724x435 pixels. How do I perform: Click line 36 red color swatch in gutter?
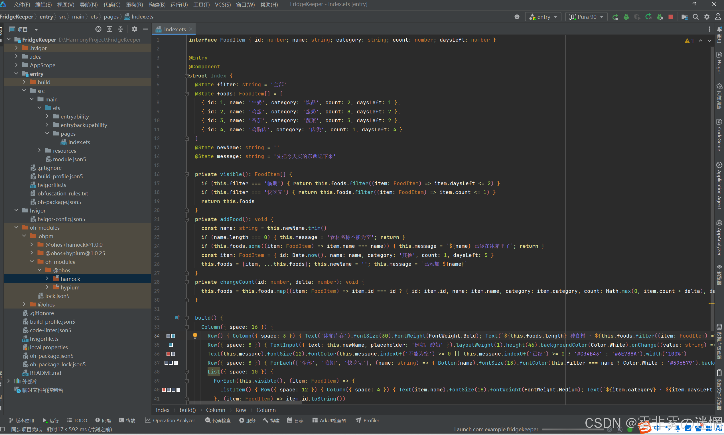[x=169, y=354]
